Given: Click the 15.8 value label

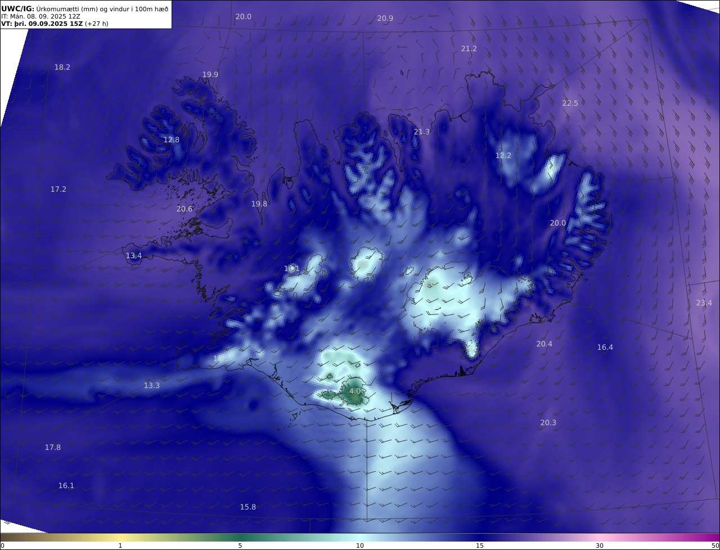Looking at the screenshot, I should [x=247, y=507].
